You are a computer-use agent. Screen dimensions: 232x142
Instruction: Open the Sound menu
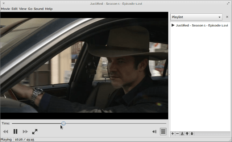[39, 9]
